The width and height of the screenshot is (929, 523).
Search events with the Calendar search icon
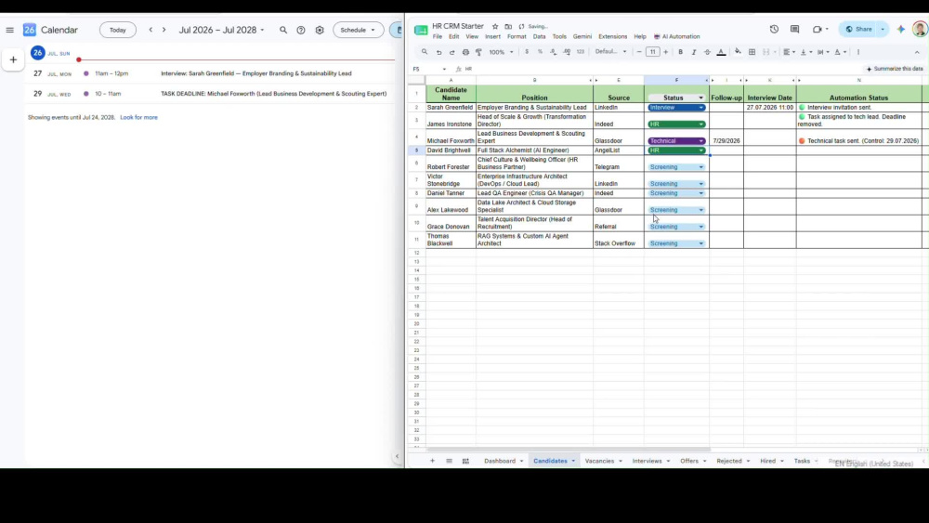(283, 30)
